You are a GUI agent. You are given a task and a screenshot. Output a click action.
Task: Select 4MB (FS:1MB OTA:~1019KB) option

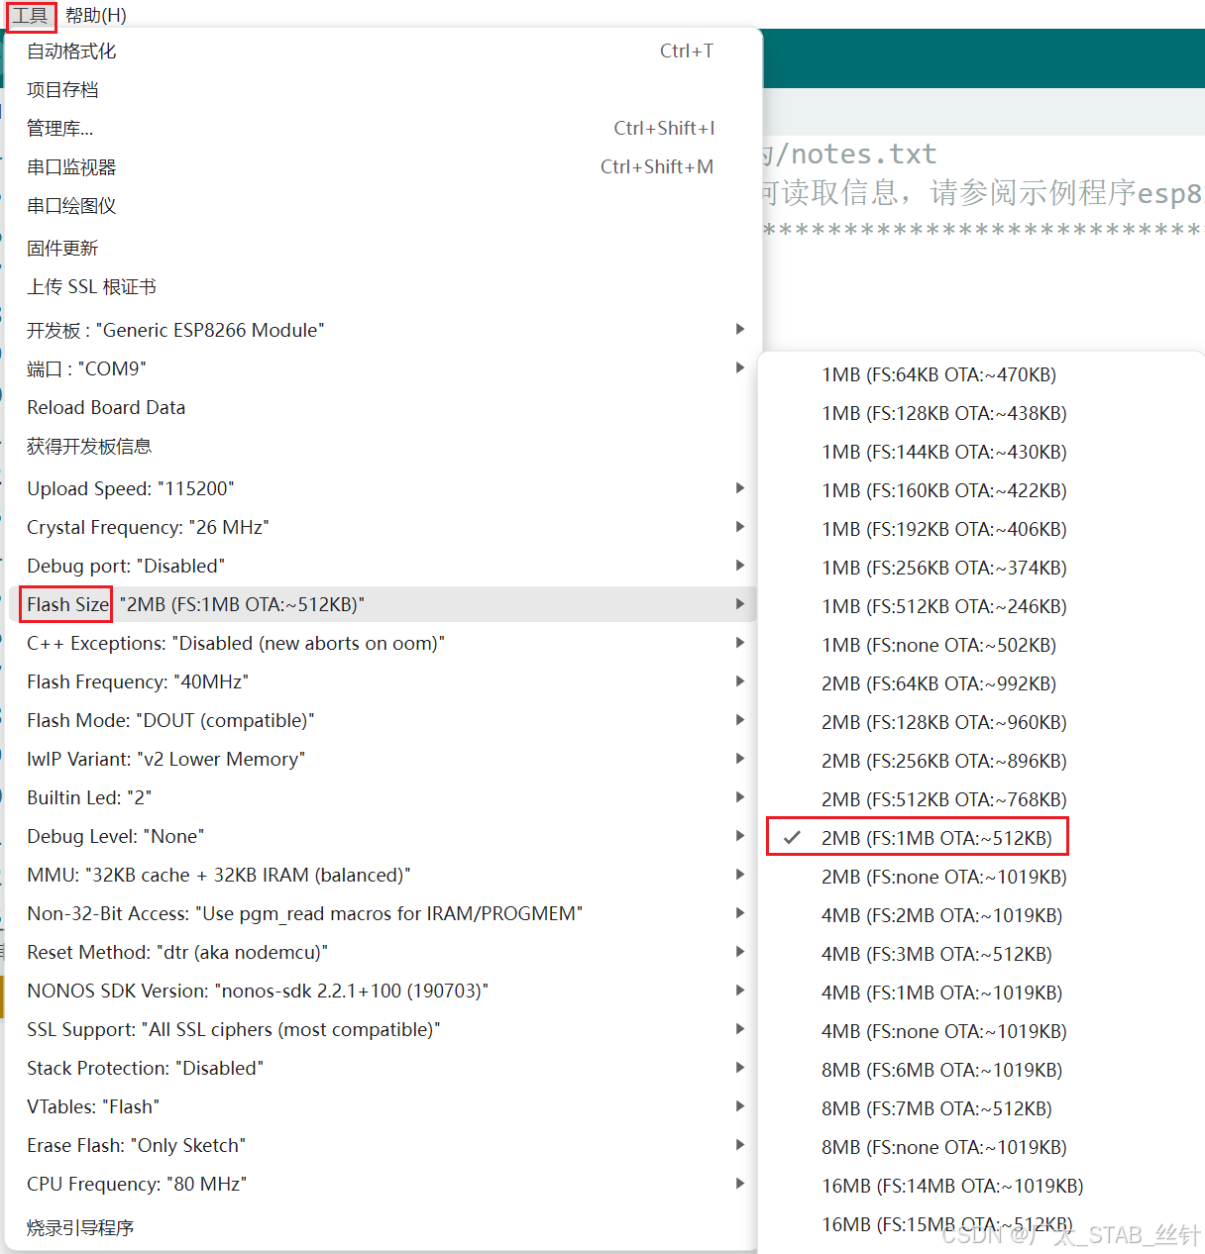pos(981,993)
